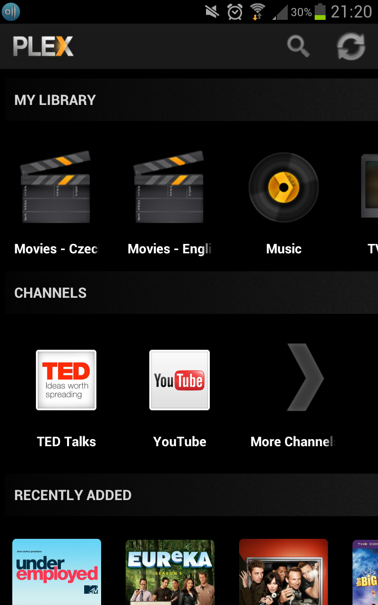
Task: Open the TED Talks channel icon
Action: coord(66,380)
